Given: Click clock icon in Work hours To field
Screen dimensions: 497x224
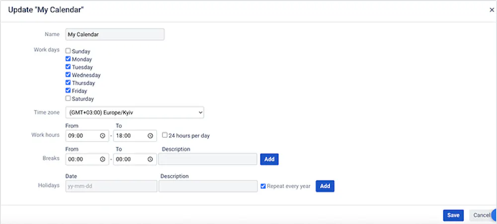Looking at the screenshot, I should (x=150, y=136).
